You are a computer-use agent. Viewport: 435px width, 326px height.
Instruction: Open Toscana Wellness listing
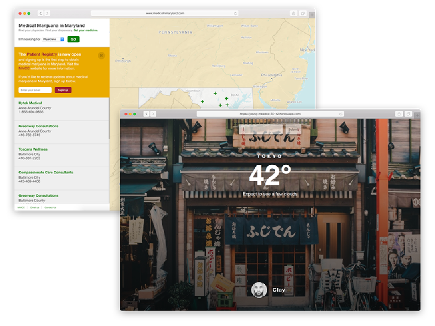pyautogui.click(x=33, y=149)
